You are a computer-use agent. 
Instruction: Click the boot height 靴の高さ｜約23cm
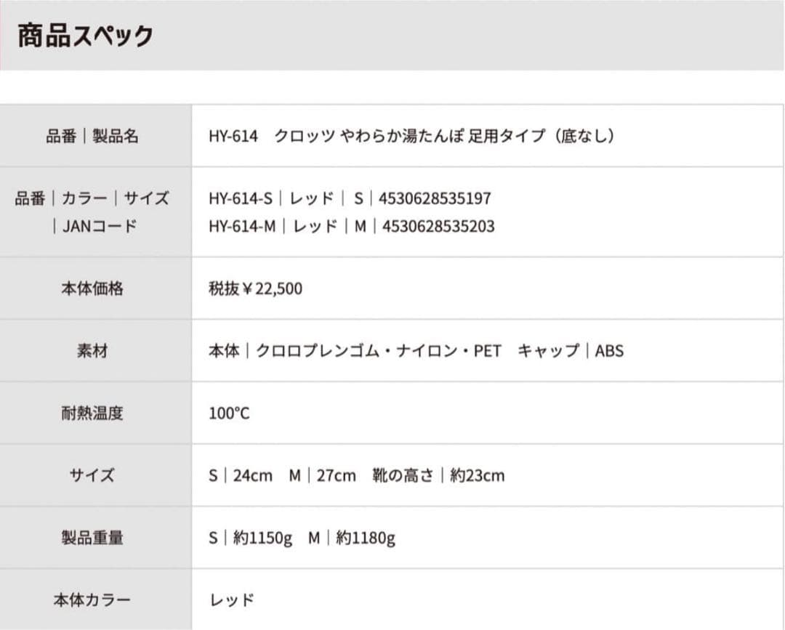438,475
